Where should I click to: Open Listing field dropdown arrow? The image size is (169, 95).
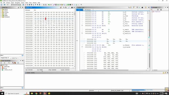(147, 7)
